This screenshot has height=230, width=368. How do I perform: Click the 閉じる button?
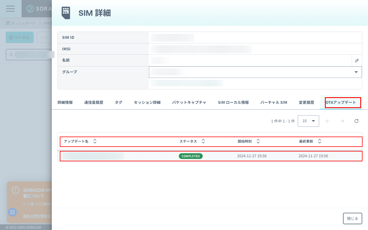[352, 218]
